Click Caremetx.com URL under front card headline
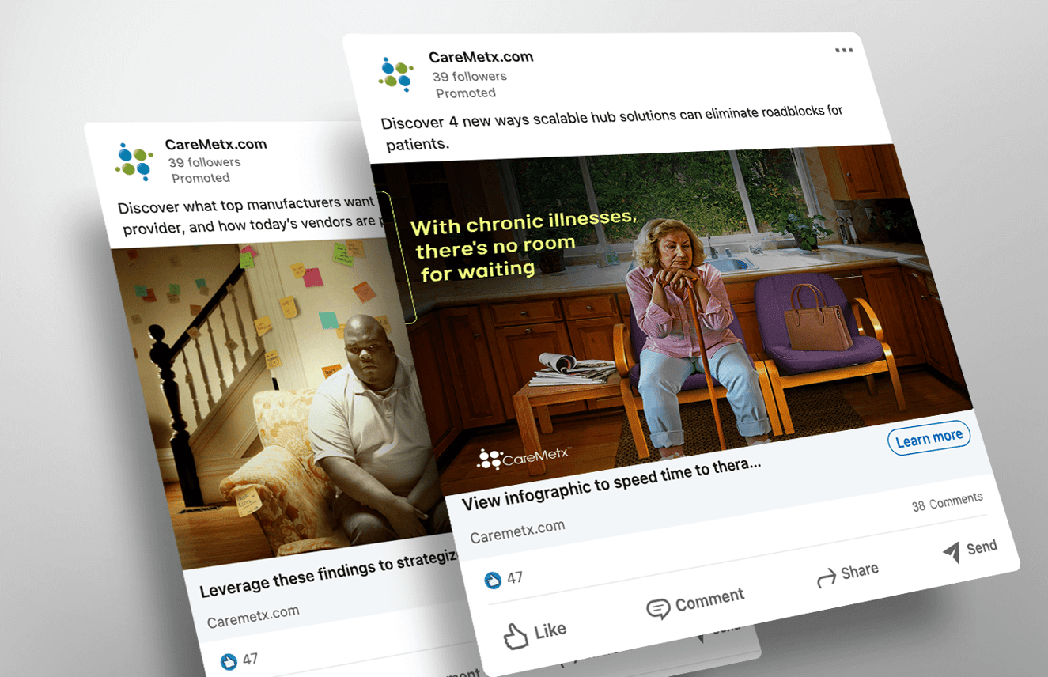The height and width of the screenshot is (677, 1048). click(517, 531)
